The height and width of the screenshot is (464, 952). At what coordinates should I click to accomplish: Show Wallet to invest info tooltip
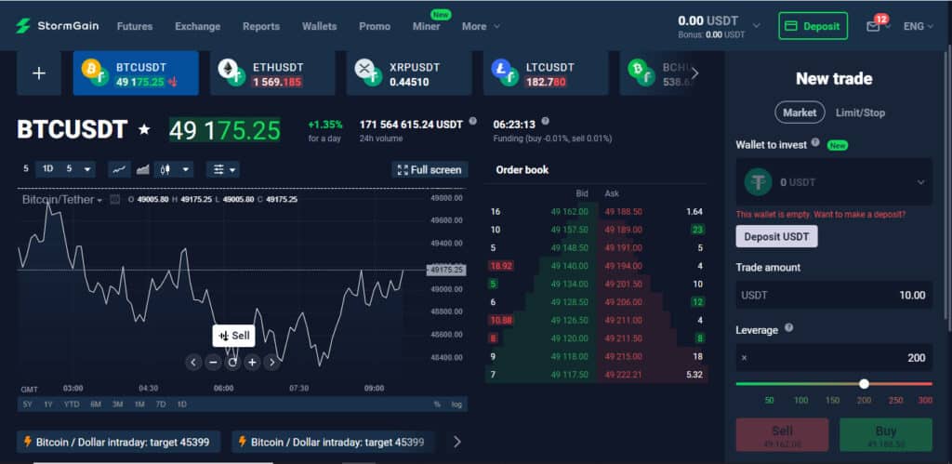[x=815, y=142]
